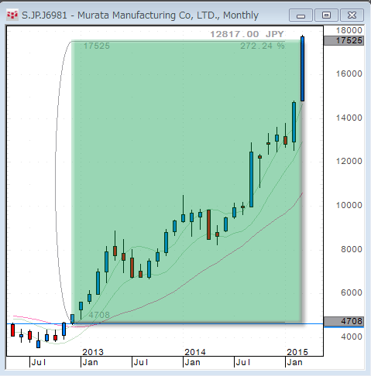Click the 16000 price axis label
The image size is (371, 376).
349,73
